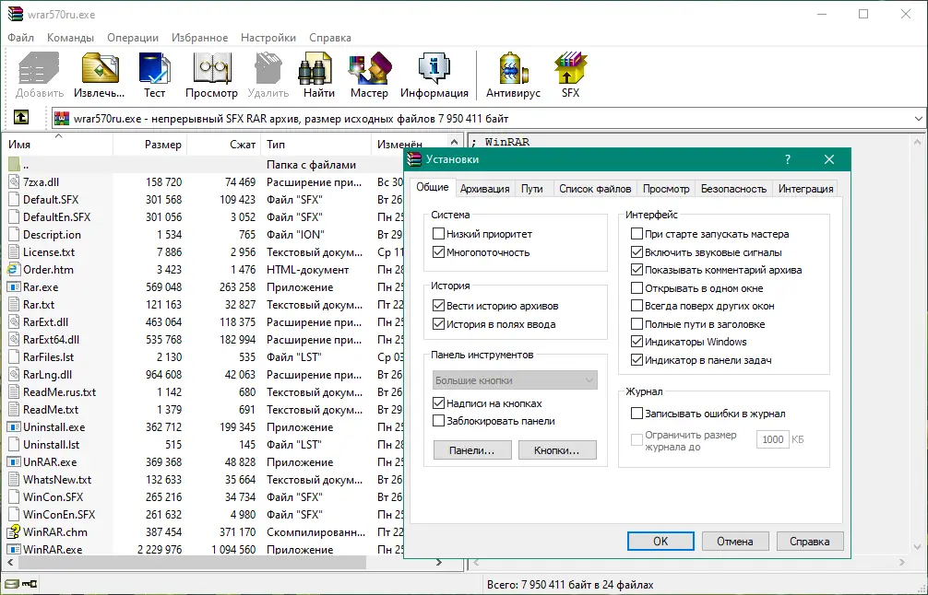Uncheck Надписи на кнопках

point(438,403)
